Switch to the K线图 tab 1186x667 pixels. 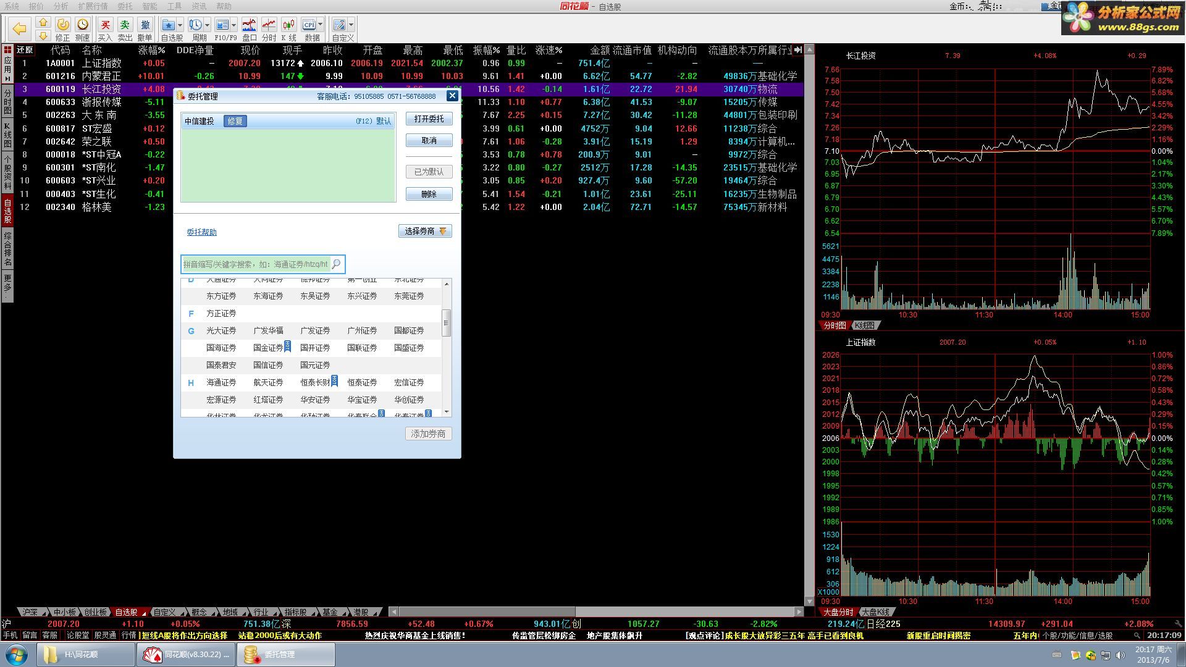(x=865, y=325)
